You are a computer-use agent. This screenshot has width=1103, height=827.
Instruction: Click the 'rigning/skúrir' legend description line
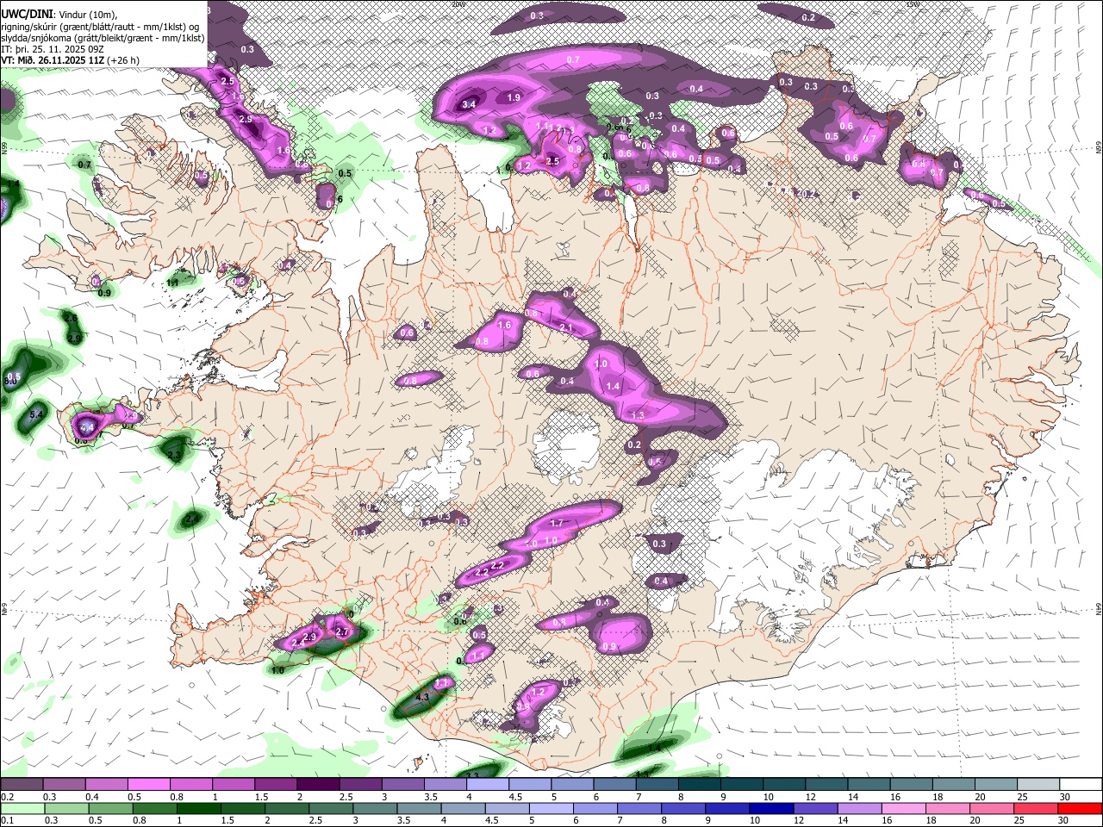[x=100, y=26]
